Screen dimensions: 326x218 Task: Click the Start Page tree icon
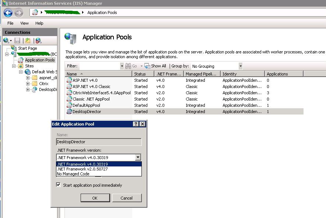[14, 48]
